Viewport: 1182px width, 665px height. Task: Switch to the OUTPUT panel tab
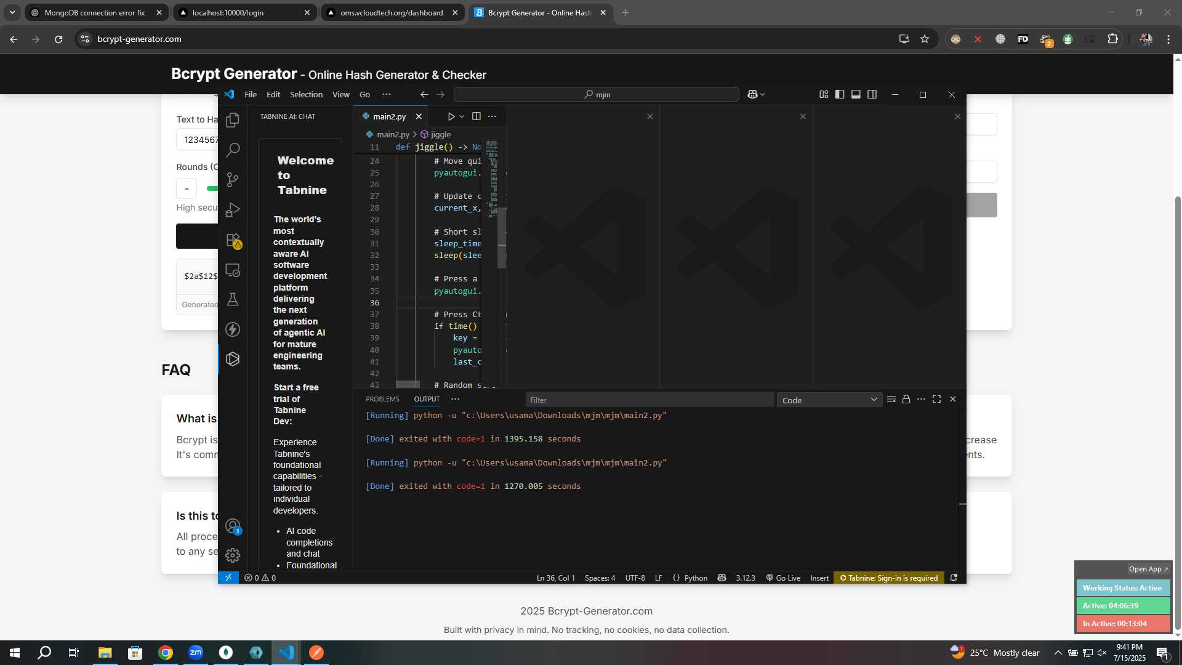click(427, 399)
